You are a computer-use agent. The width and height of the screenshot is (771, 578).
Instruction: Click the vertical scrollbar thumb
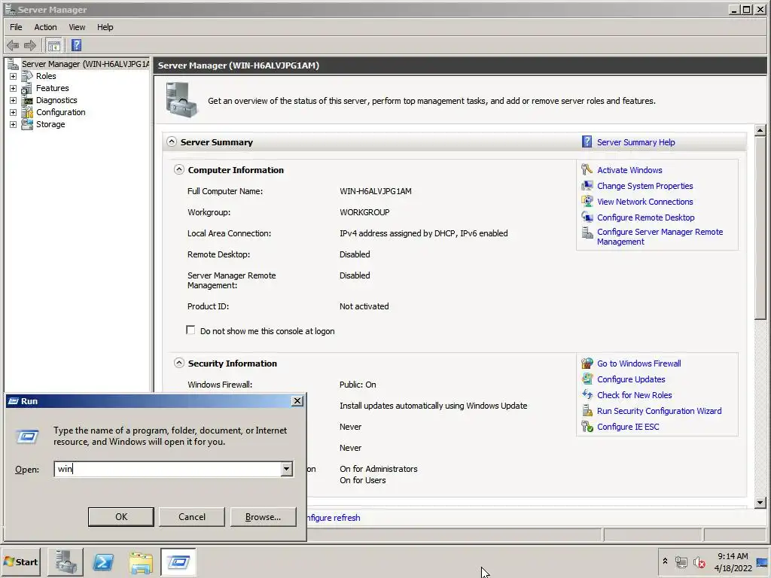760,228
